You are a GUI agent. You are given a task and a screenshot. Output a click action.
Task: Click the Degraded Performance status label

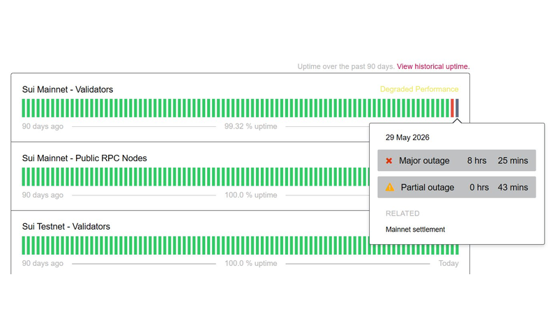(419, 89)
